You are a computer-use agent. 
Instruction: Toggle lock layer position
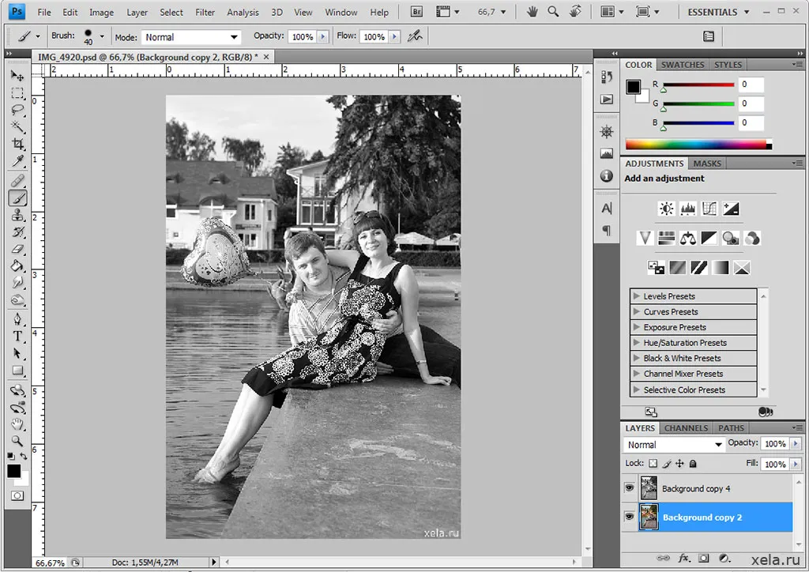coord(679,463)
